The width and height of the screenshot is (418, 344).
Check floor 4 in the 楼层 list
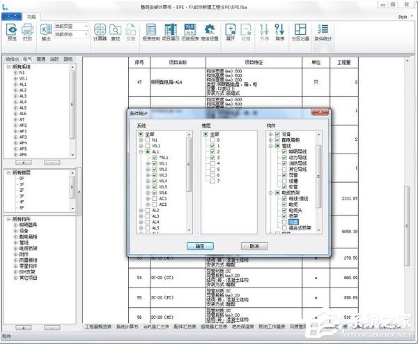point(212,163)
